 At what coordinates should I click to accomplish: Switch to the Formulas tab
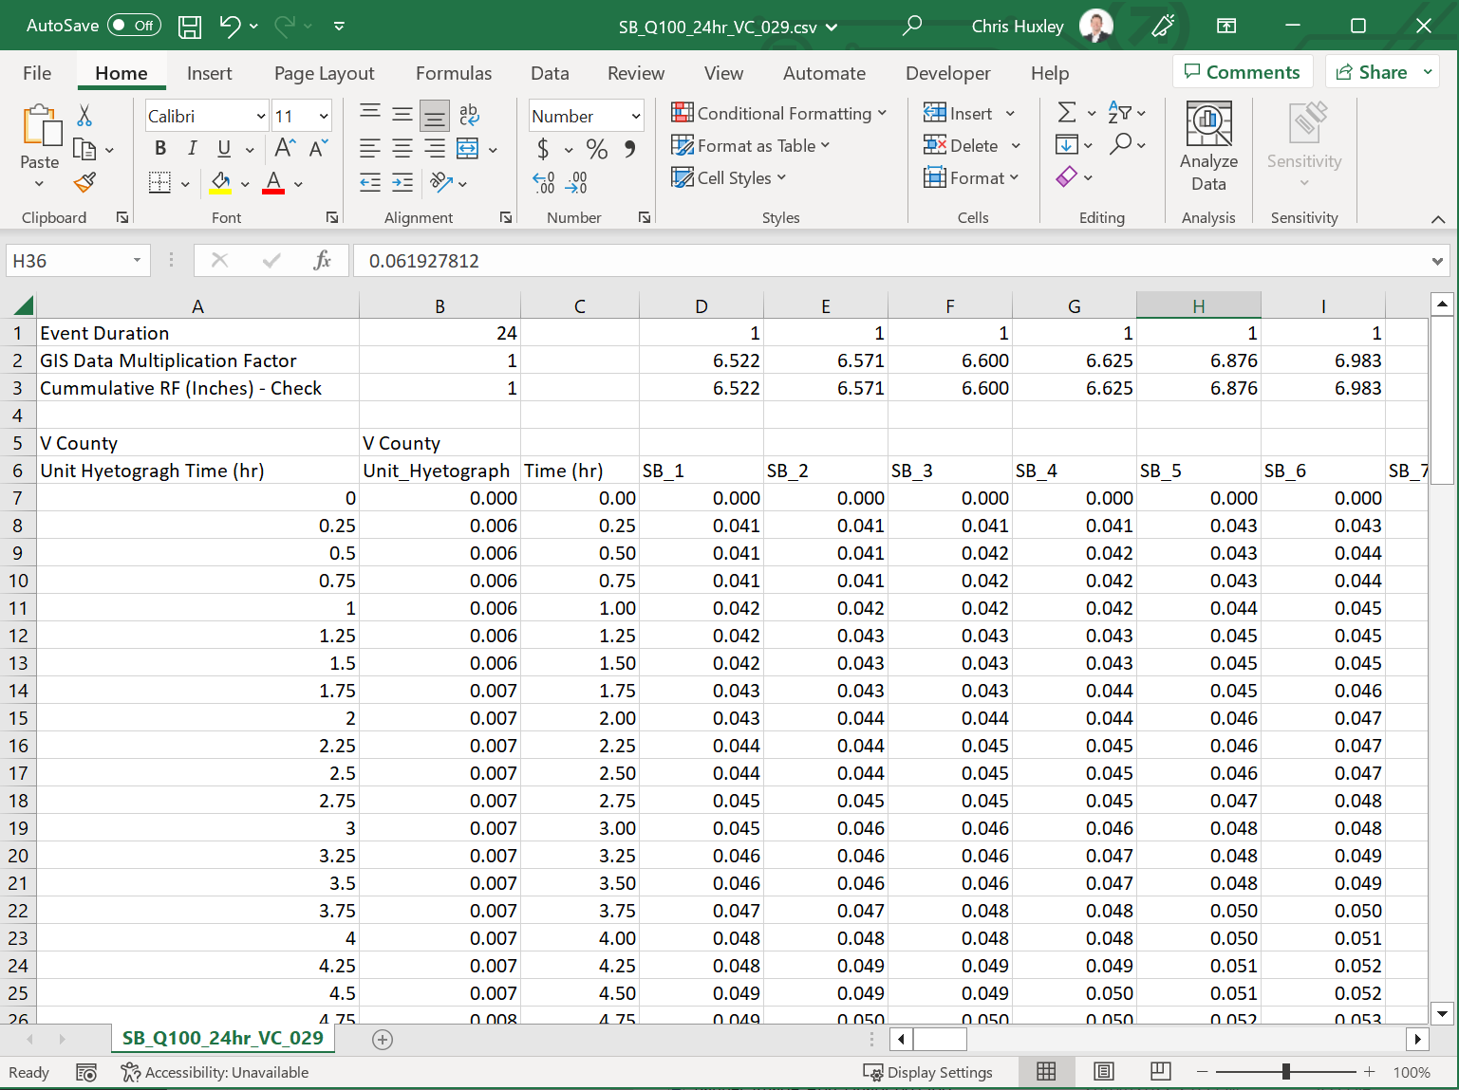tap(453, 73)
